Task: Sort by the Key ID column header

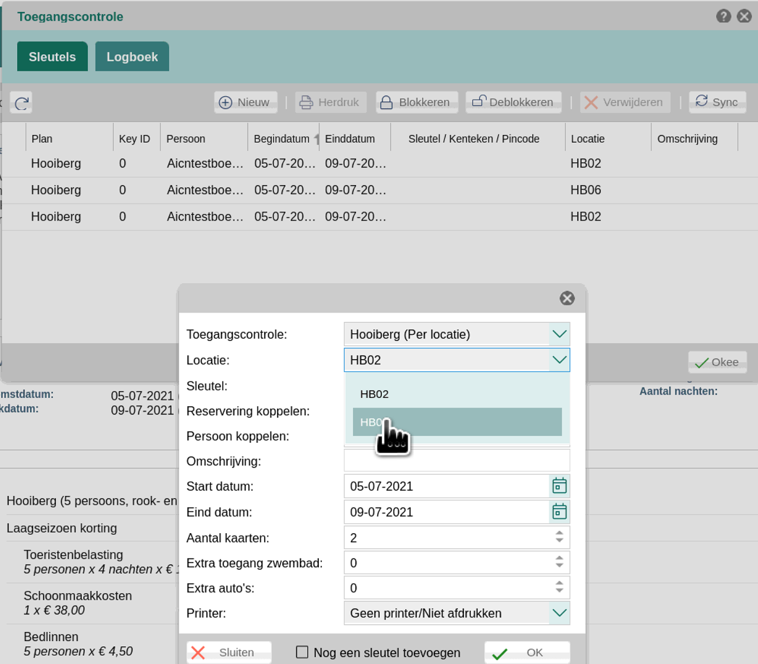Action: [x=136, y=139]
